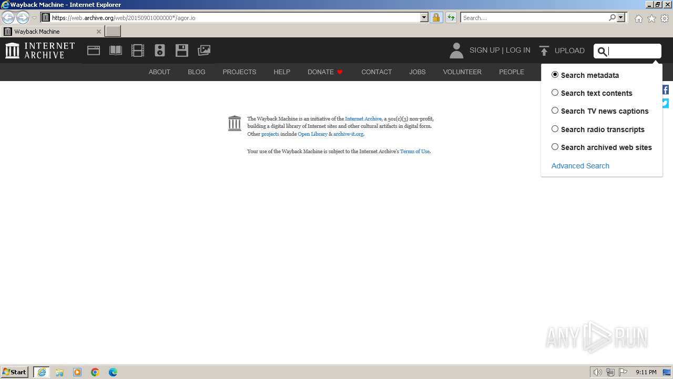Follow the archive-it.org link

coord(348,134)
